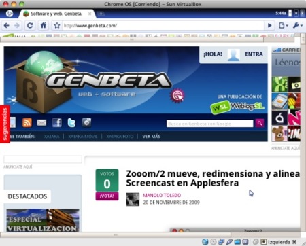Click the VirtualBox USB status icon

229,242
